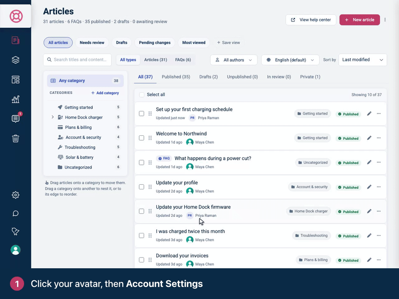Filter by the FAQs (6) type
399x299 pixels.
[183, 60]
